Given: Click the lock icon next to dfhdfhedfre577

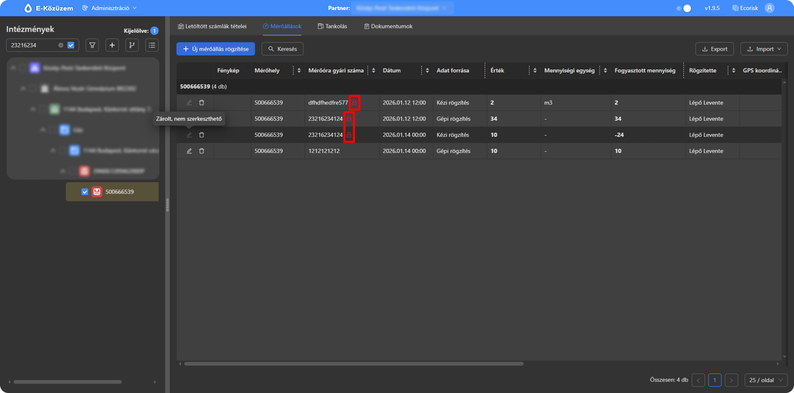Looking at the screenshot, I should [354, 103].
